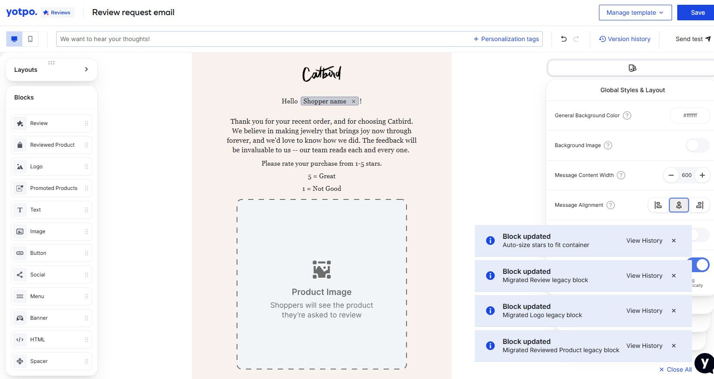Toggle the Background Image switch
The height and width of the screenshot is (379, 714).
[x=697, y=145]
